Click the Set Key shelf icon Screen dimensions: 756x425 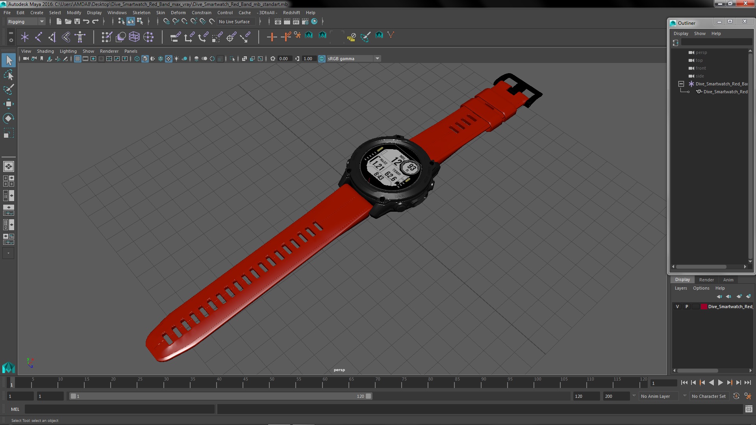[272, 37]
